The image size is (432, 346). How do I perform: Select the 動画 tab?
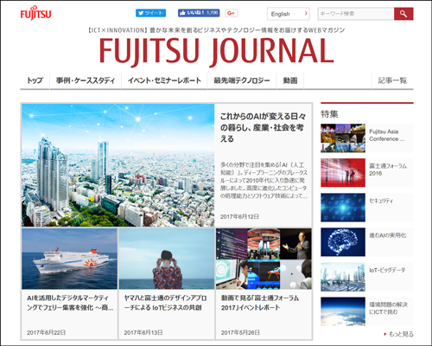coord(290,80)
